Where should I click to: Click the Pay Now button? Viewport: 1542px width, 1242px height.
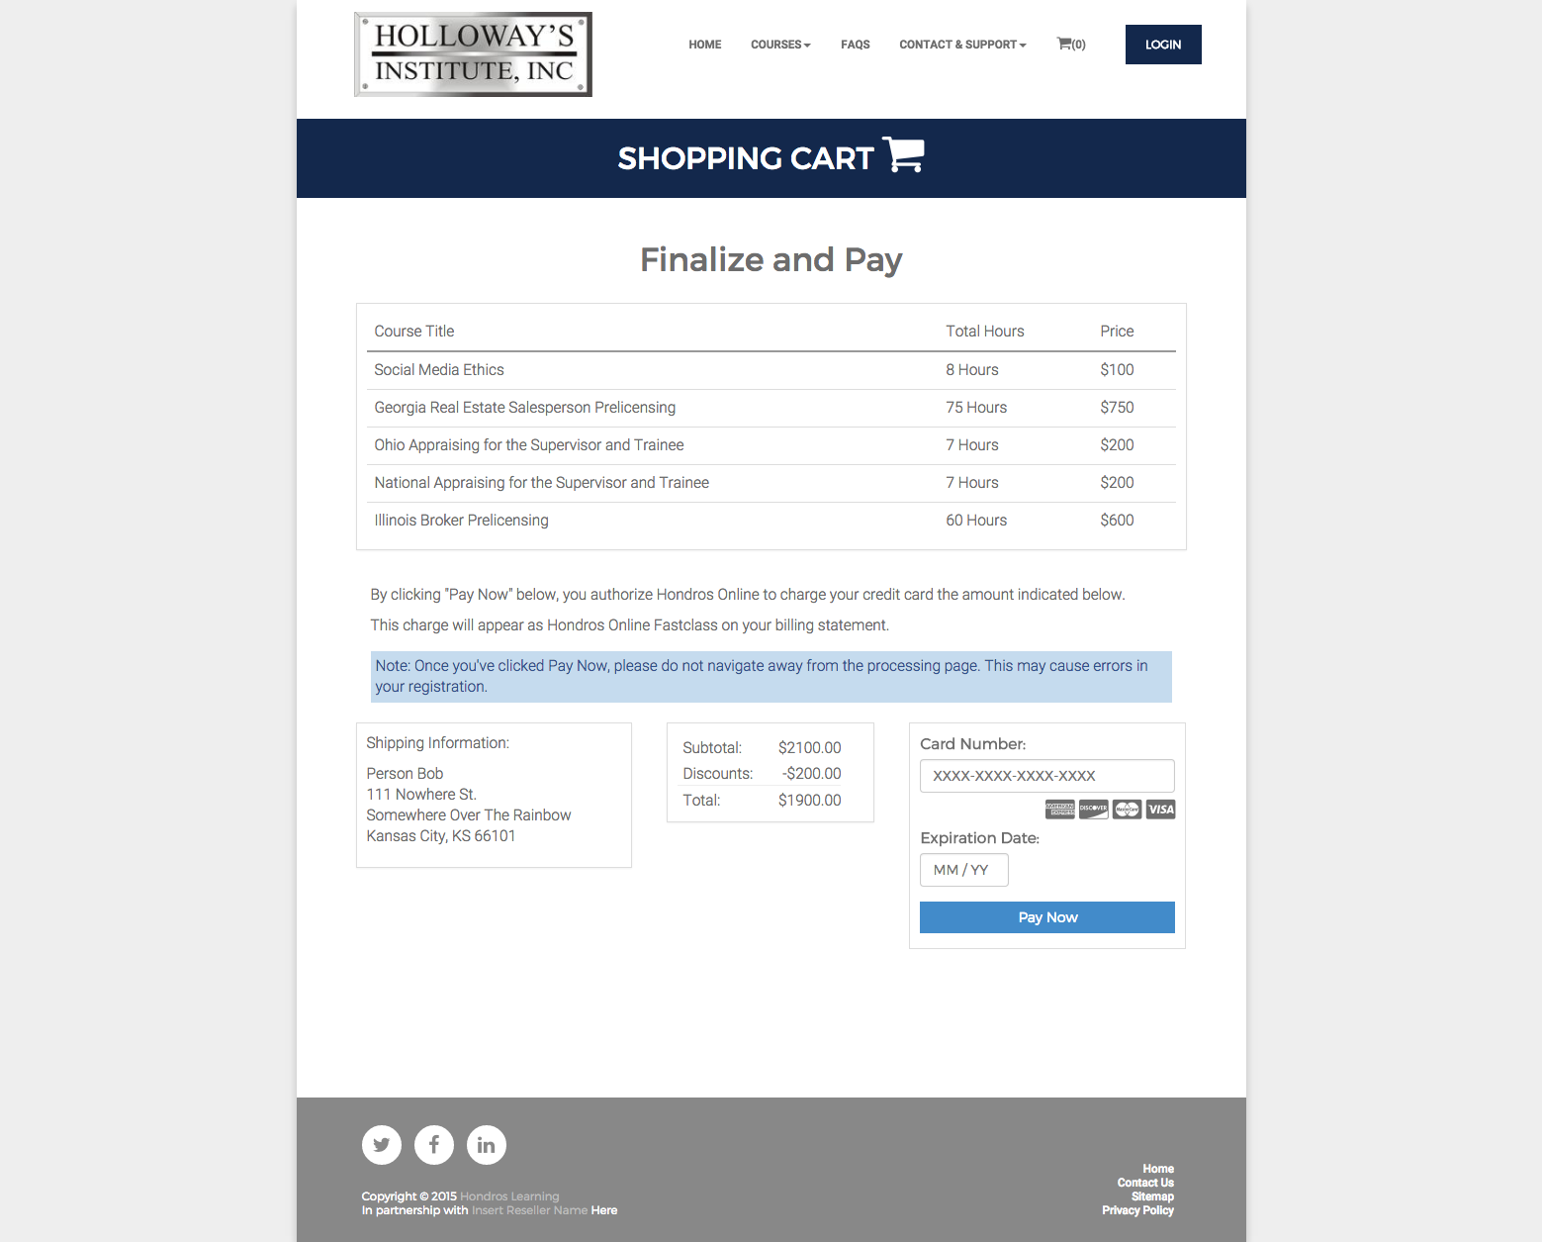click(x=1047, y=917)
